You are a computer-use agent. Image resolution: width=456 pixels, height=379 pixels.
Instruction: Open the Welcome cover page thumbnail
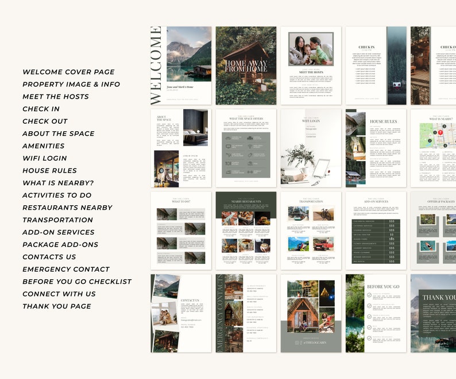tap(181, 65)
